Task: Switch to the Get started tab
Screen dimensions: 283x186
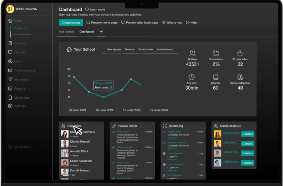Action: (67, 32)
